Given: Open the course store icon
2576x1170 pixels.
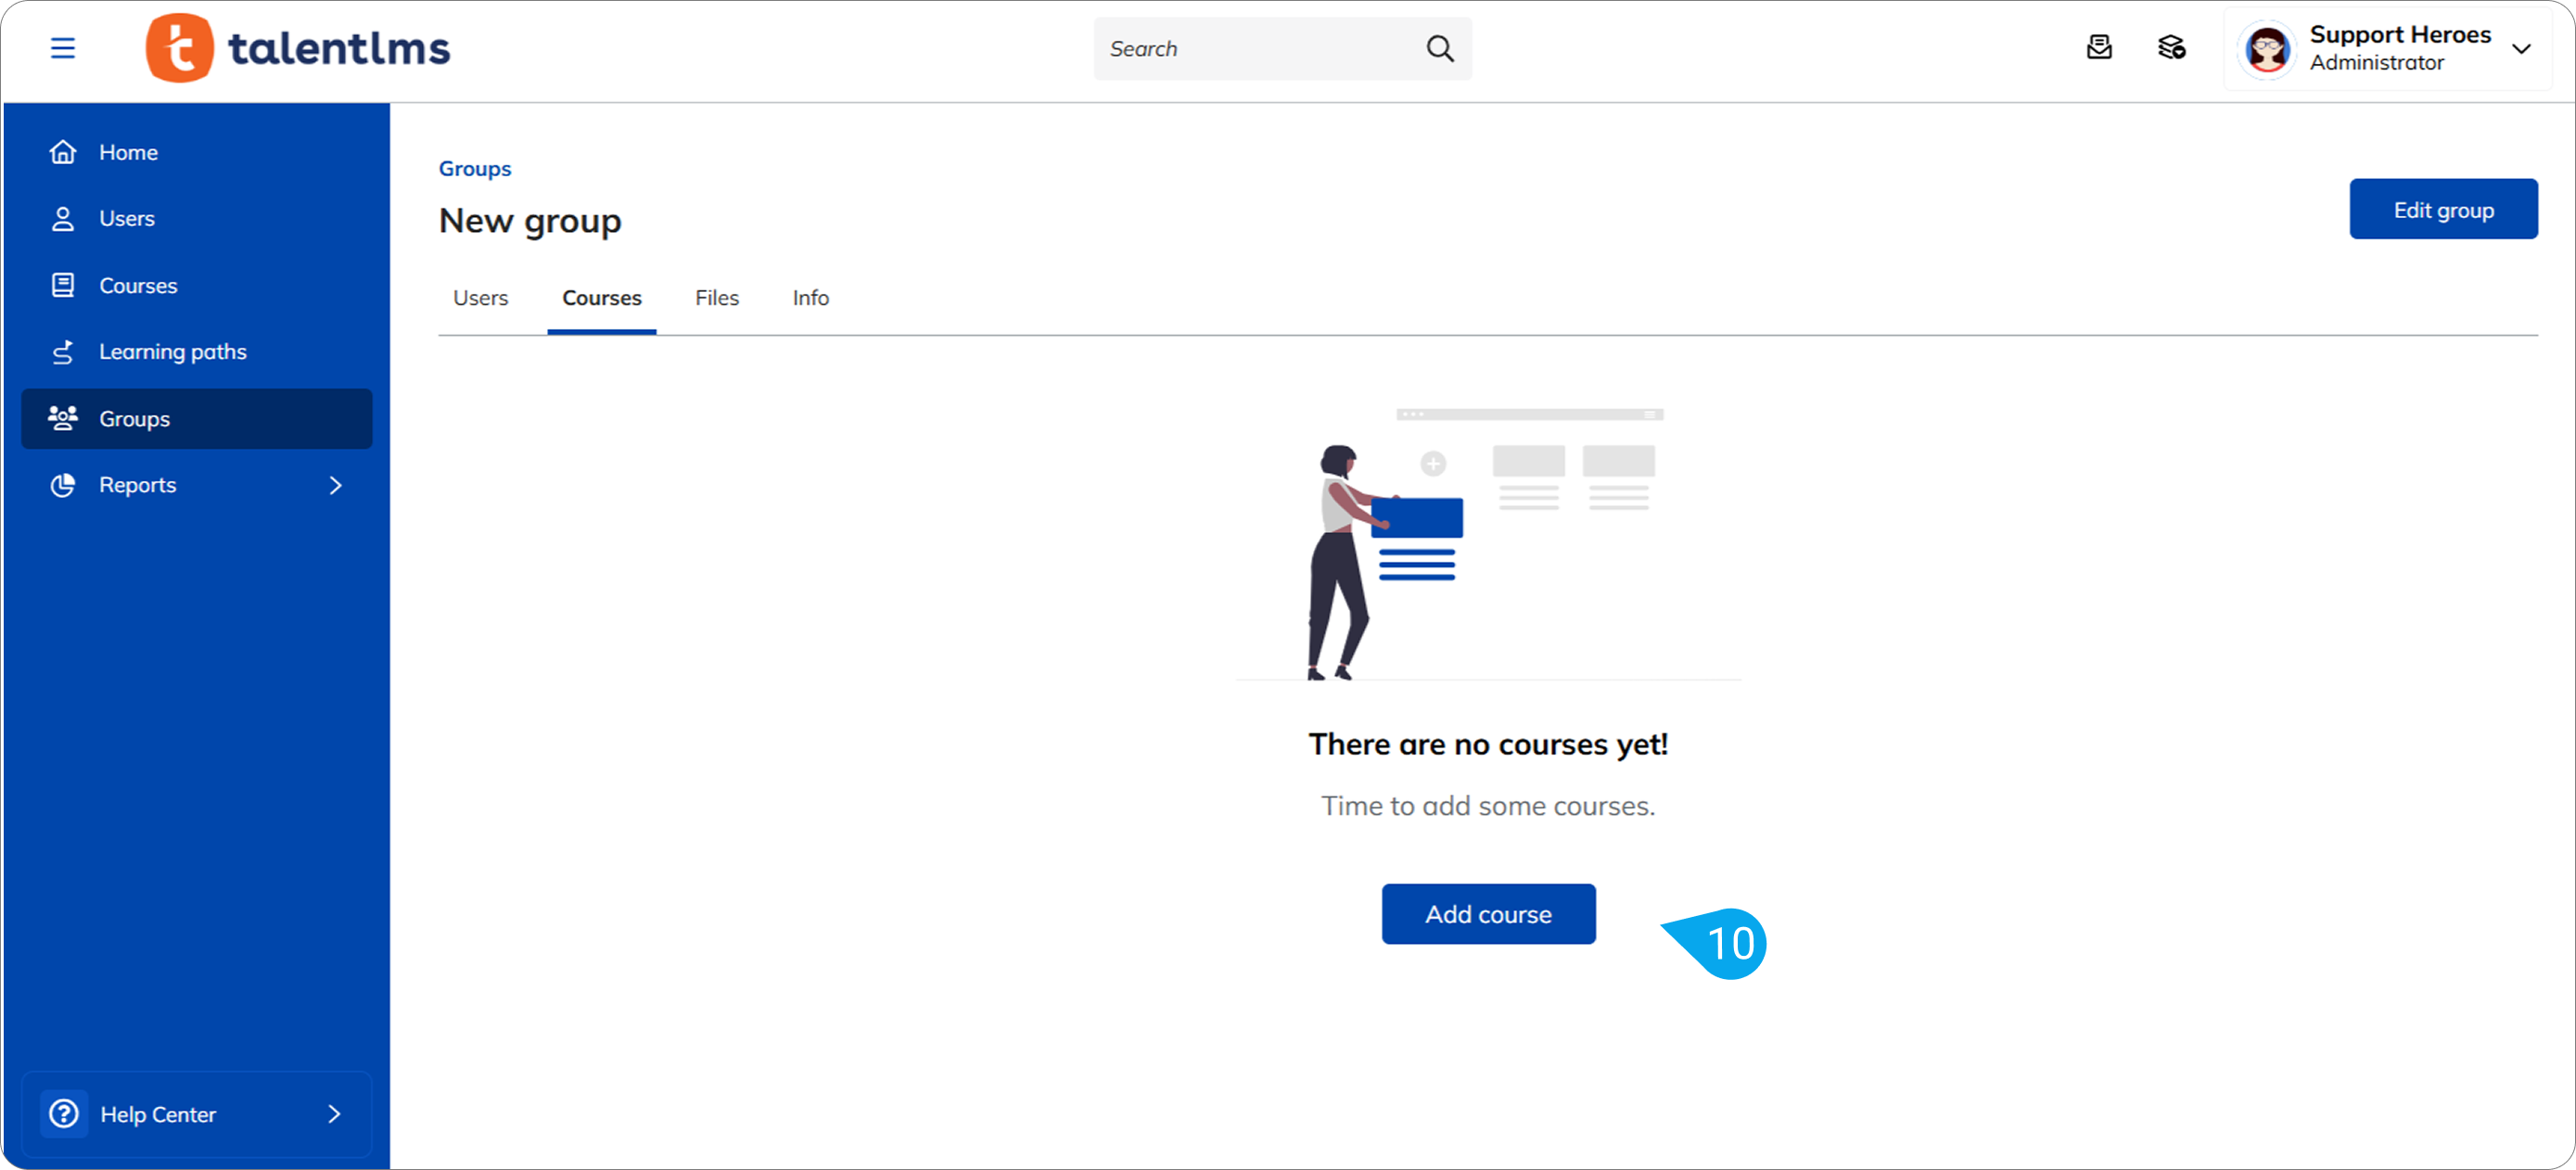Looking at the screenshot, I should [x=2171, y=48].
